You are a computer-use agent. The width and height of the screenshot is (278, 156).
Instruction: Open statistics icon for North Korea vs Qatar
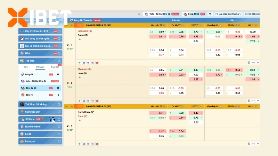click(84, 144)
